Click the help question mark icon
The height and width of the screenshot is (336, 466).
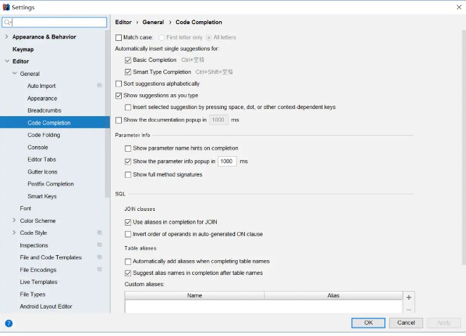pyautogui.click(x=8, y=323)
